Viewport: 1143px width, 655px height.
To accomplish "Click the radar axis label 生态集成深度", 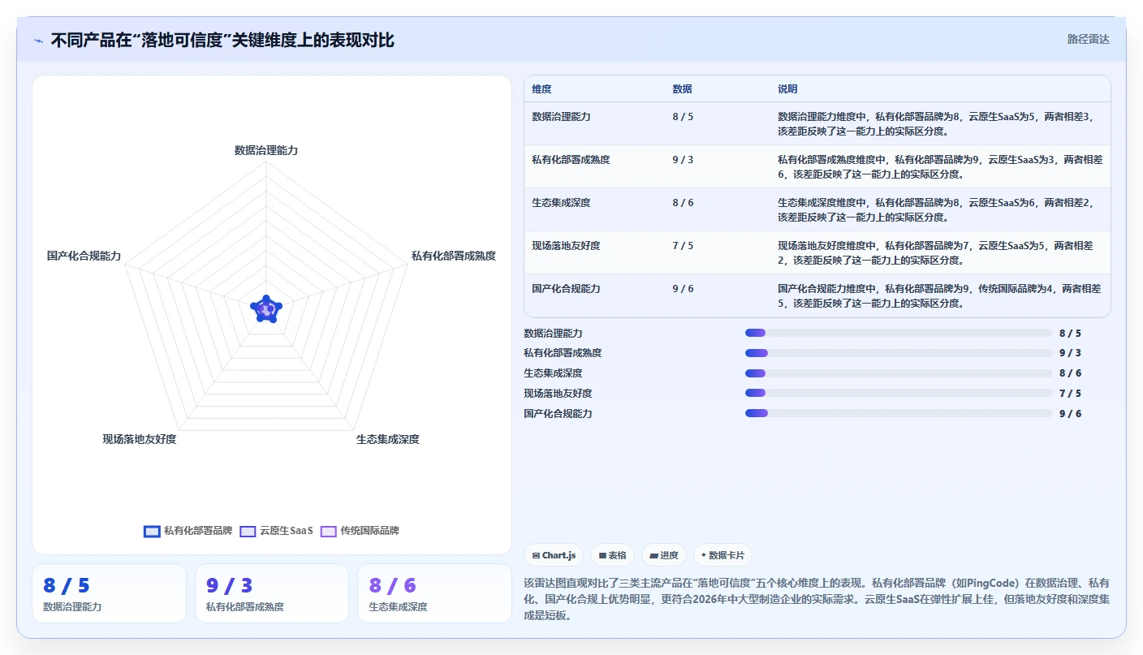I will tap(387, 439).
